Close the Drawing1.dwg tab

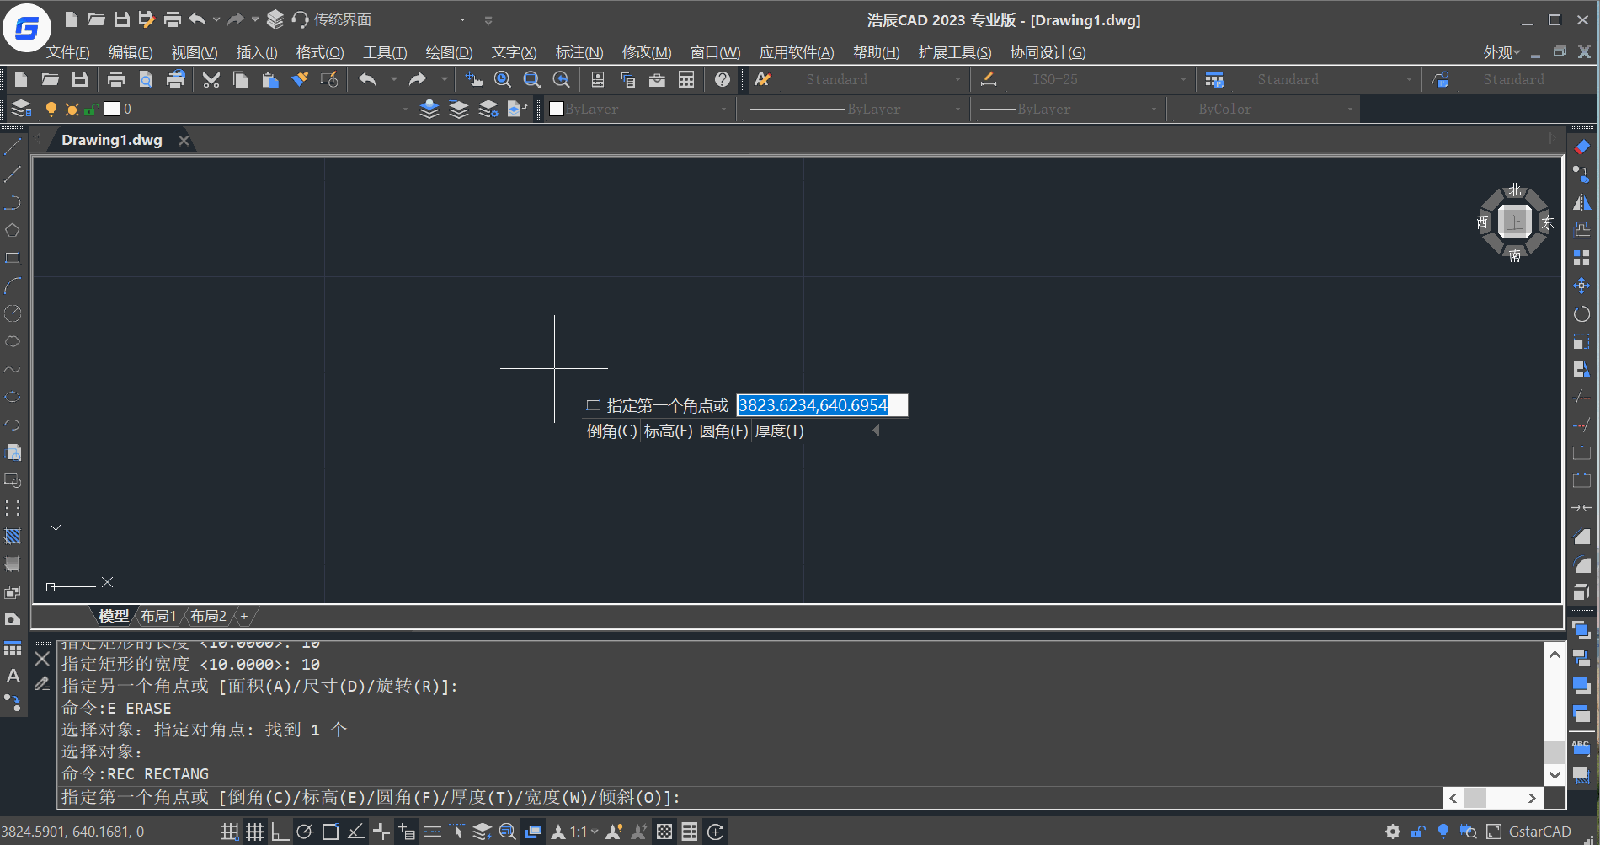click(184, 141)
